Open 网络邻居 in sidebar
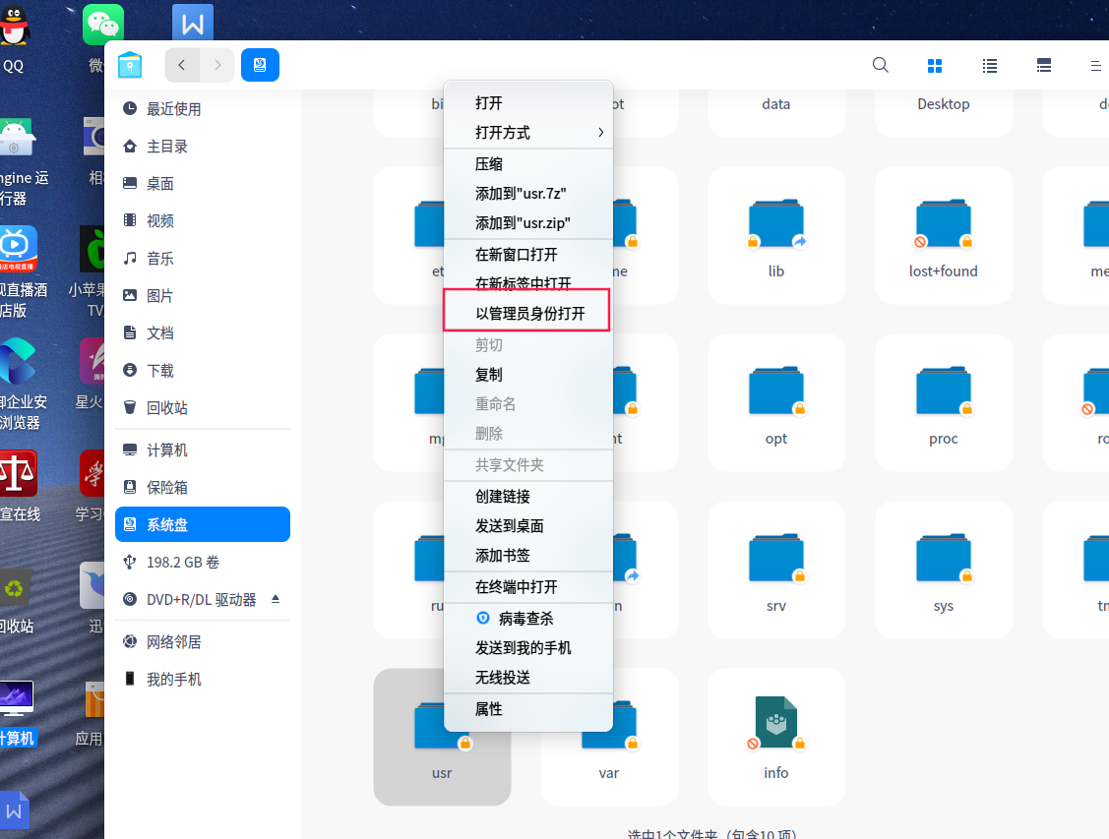The width and height of the screenshot is (1109, 839). click(x=203, y=642)
